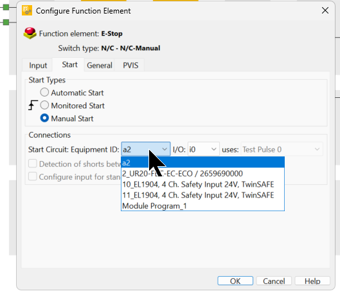340x300 pixels.
Task: Select Automatic Start radio button
Action: pos(44,92)
